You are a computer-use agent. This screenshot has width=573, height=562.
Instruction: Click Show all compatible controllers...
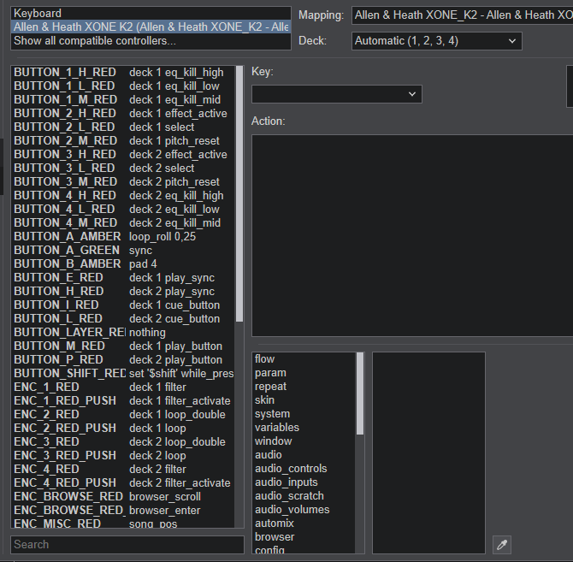point(151,41)
